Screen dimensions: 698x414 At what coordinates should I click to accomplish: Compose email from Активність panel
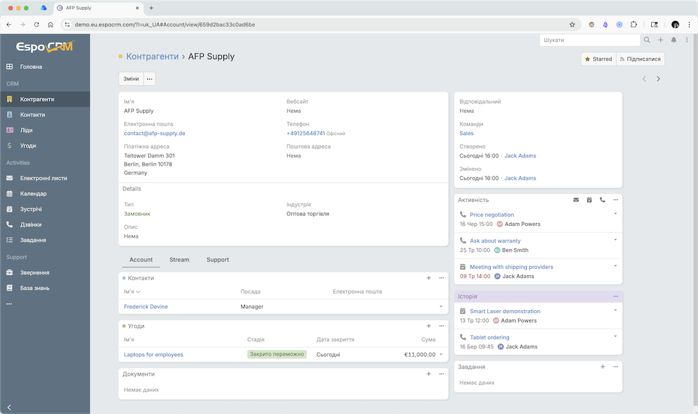[x=576, y=200]
